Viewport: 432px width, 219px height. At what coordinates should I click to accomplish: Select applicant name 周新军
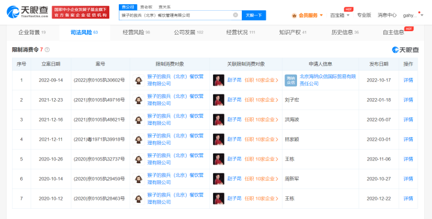pyautogui.click(x=292, y=179)
